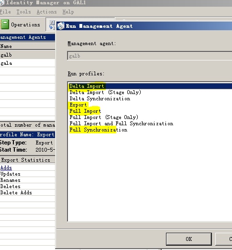Select the gala management agent row

point(27,63)
